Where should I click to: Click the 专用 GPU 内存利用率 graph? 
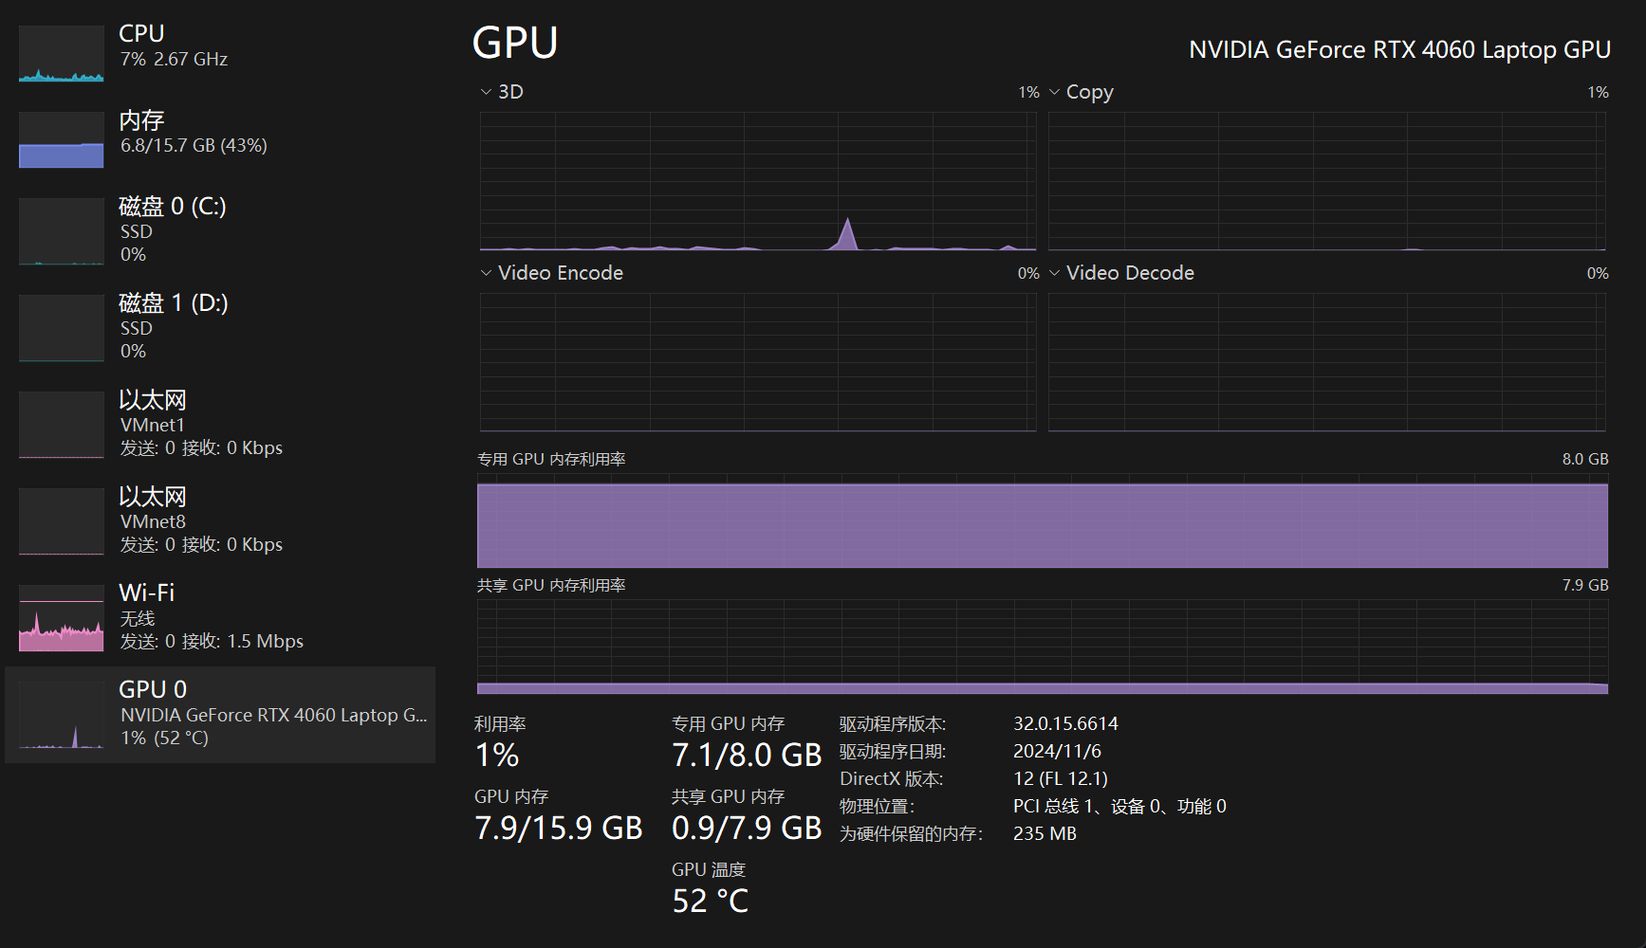[x=1042, y=525]
